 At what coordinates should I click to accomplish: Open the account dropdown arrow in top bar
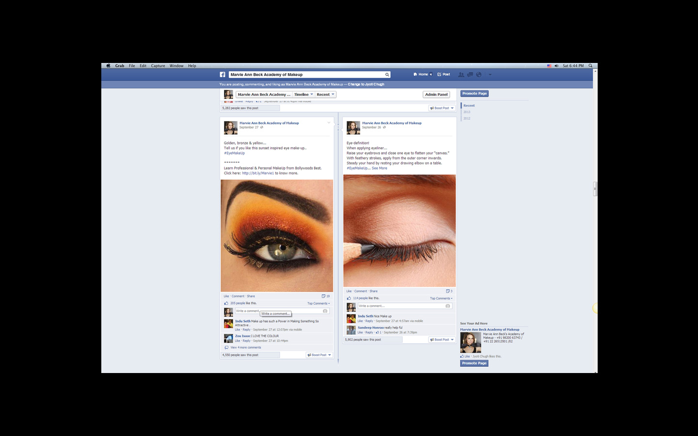point(490,75)
